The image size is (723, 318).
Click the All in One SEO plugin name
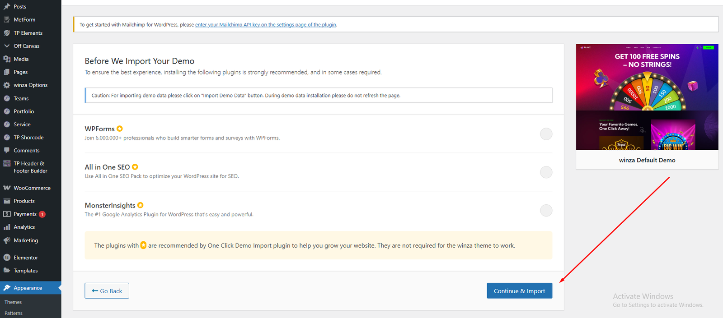tap(108, 167)
